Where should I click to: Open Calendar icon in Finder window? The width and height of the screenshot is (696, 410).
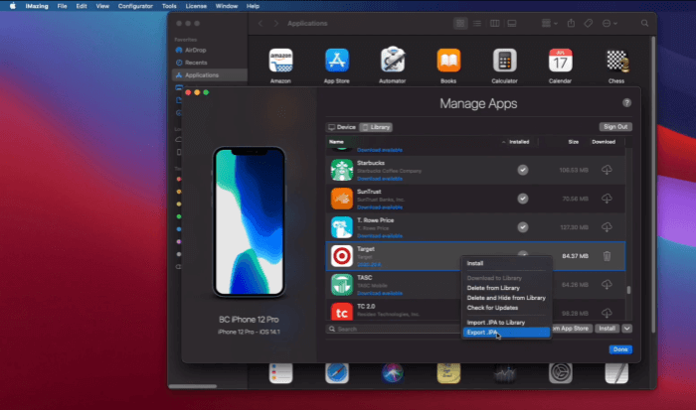[560, 61]
